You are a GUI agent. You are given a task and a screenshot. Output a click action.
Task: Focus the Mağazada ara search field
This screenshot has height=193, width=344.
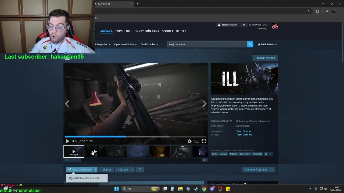click(x=207, y=44)
